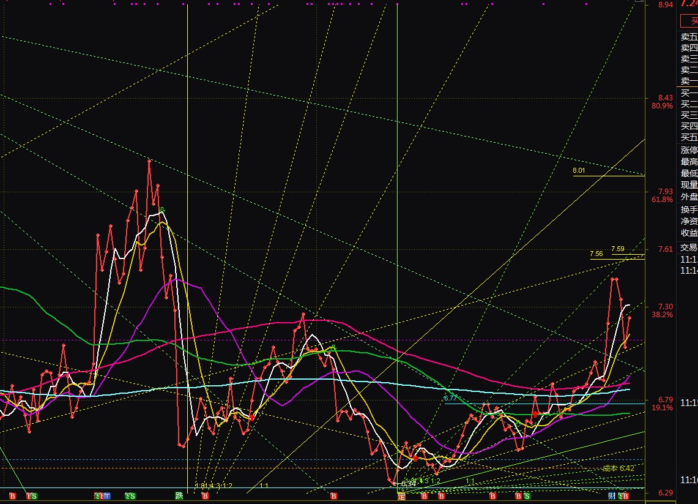Click the 最高 high price row

[689, 162]
